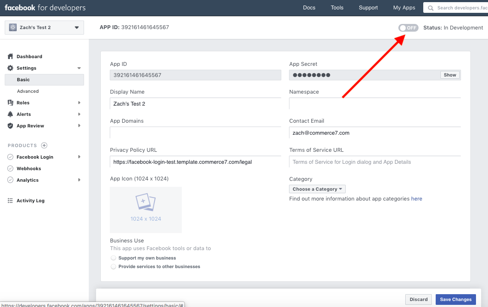Expand the Analytics submenu arrow
Image resolution: width=488 pixels, height=307 pixels.
pyautogui.click(x=79, y=180)
